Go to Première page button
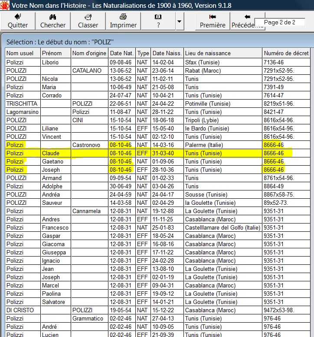314x337 pixels. coord(213,21)
